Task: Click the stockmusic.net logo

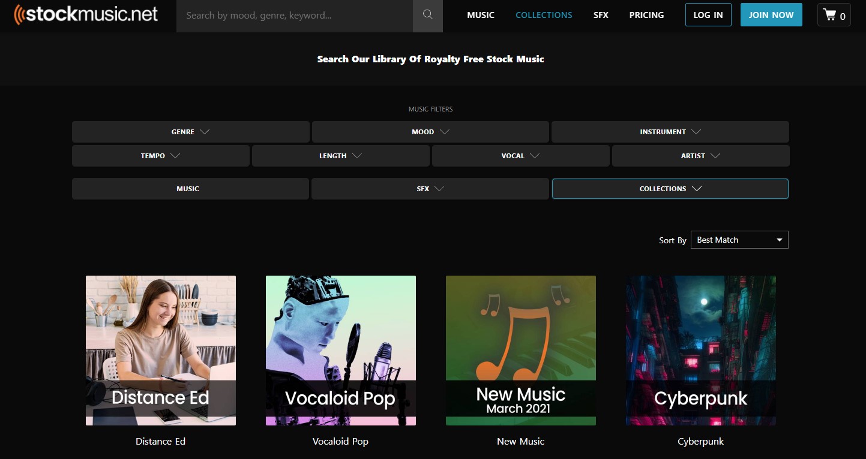Action: (86, 15)
